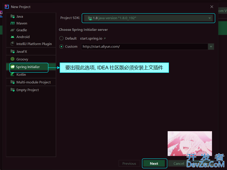The image size is (227, 170).
Task: Select Java project type
Action: (x=31, y=17)
